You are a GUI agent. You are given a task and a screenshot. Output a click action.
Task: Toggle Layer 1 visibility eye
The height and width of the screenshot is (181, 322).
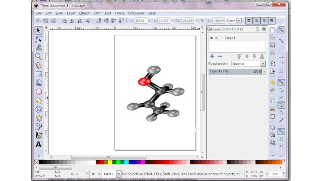[211, 38]
